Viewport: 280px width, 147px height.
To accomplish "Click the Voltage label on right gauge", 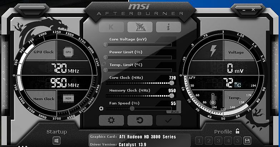I will click(236, 53).
